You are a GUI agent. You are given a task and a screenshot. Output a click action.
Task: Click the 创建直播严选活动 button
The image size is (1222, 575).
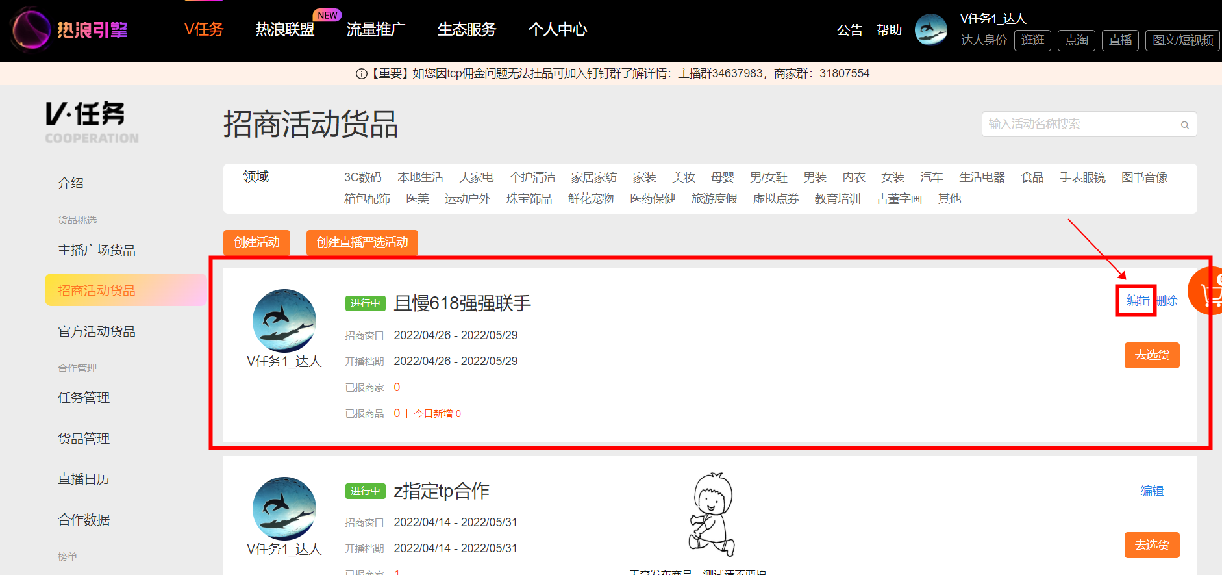coord(362,242)
